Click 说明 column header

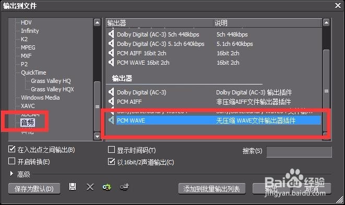(x=267, y=23)
